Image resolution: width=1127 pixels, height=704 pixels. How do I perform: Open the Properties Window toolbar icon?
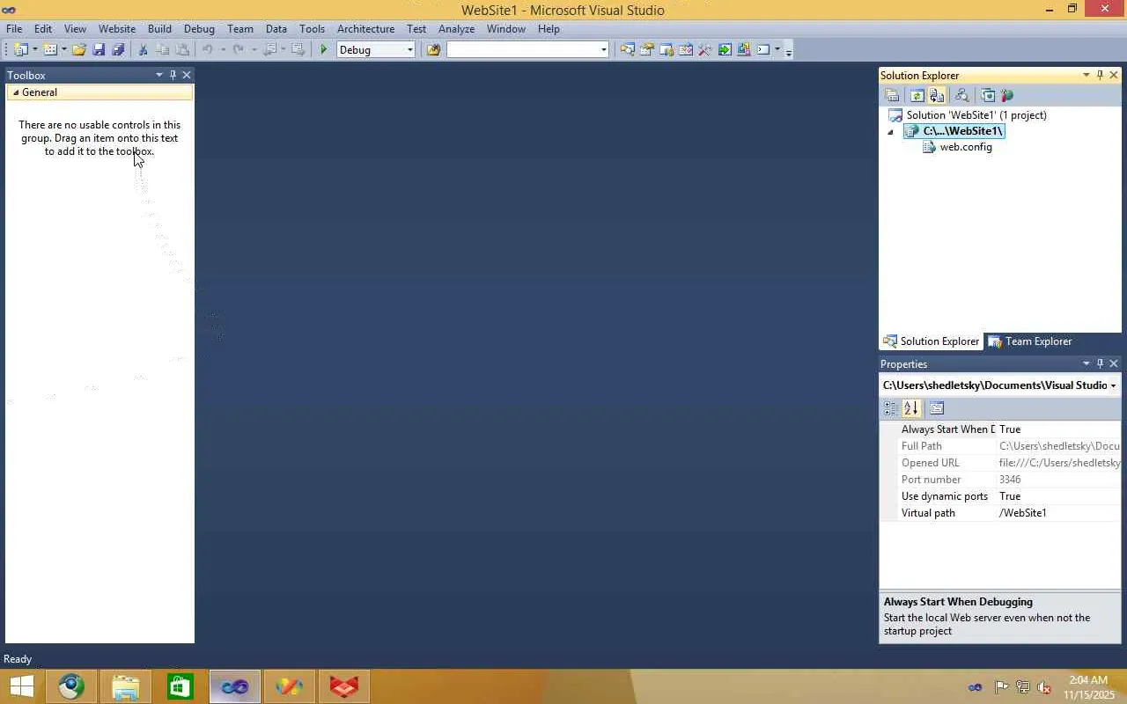pos(647,50)
